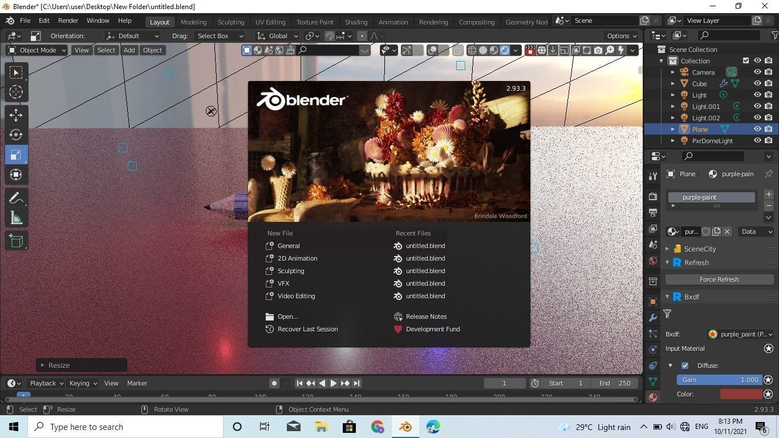Image resolution: width=779 pixels, height=438 pixels.
Task: Disable render camera icon for PxrDomeLight
Action: pos(769,141)
